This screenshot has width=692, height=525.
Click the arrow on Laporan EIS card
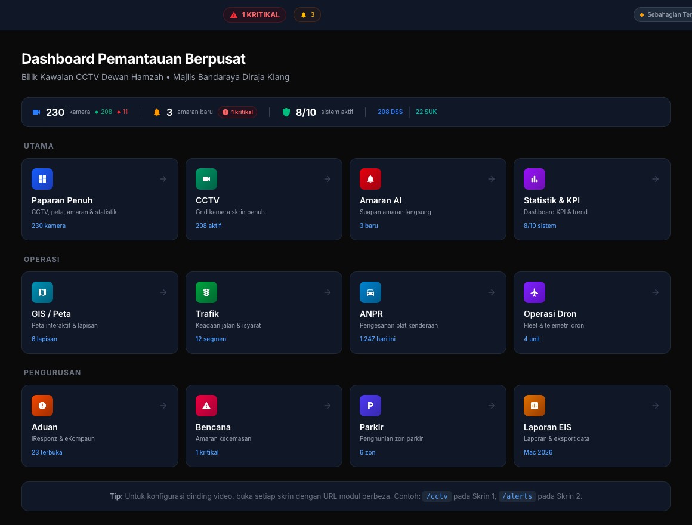pos(656,406)
